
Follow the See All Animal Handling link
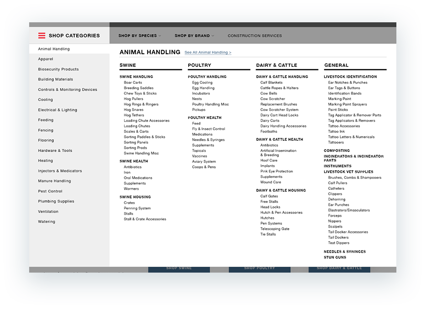pyautogui.click(x=207, y=52)
